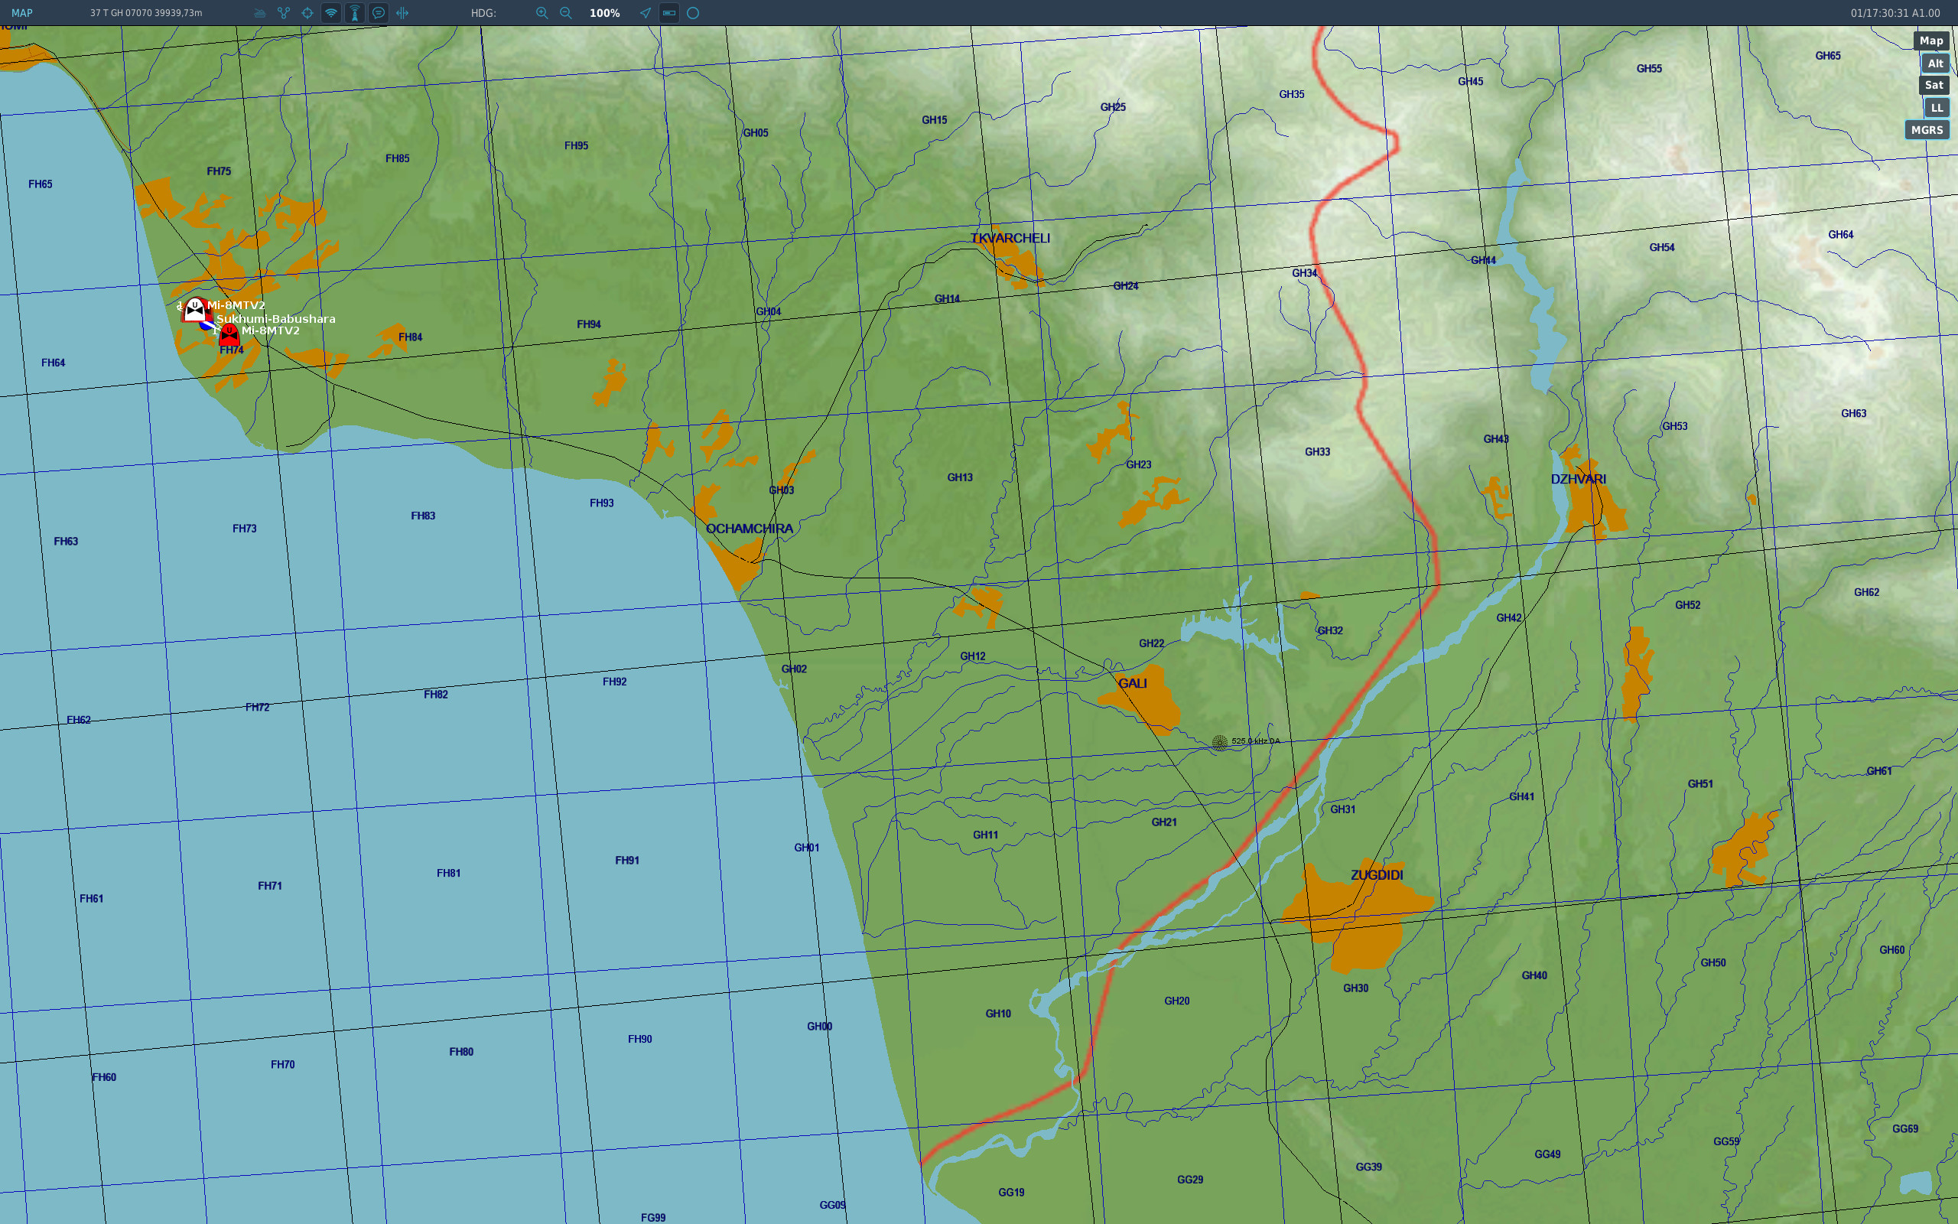The height and width of the screenshot is (1224, 1958).
Task: Click the lower Mi-8MTV2 unit label
Action: 270,330
